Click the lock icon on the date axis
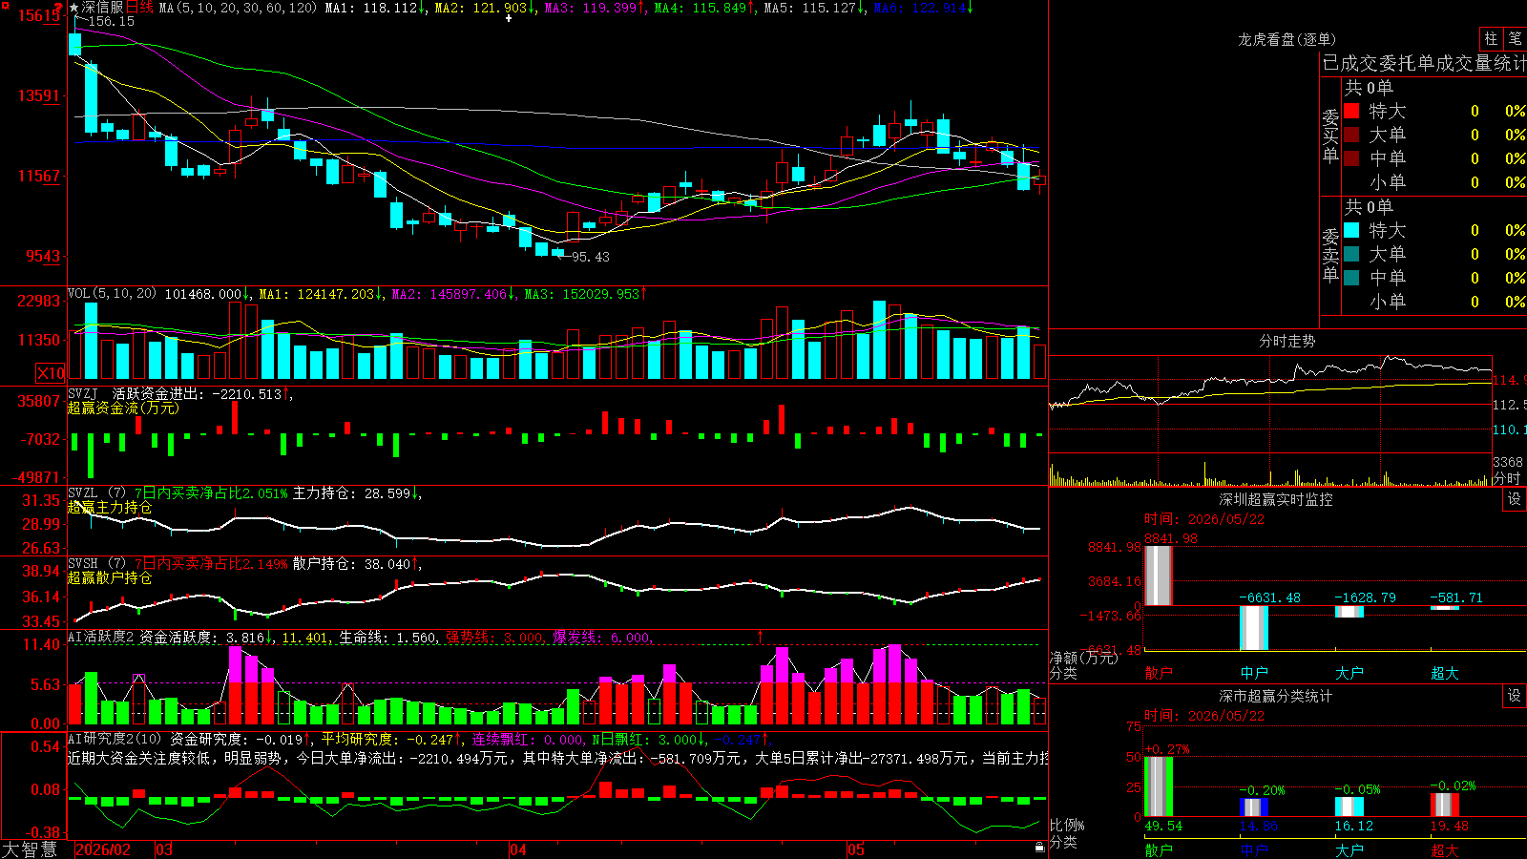 (1039, 848)
